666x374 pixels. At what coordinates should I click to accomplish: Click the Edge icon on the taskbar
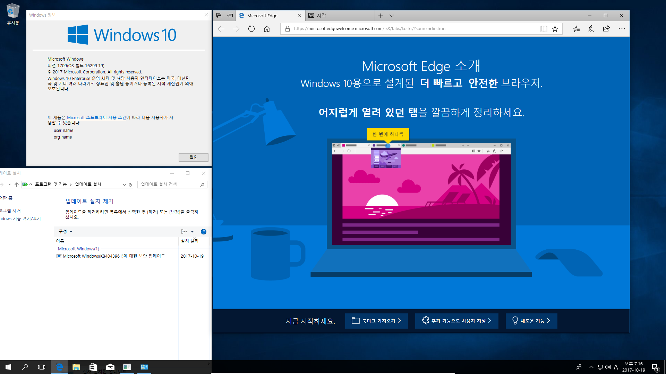59,367
